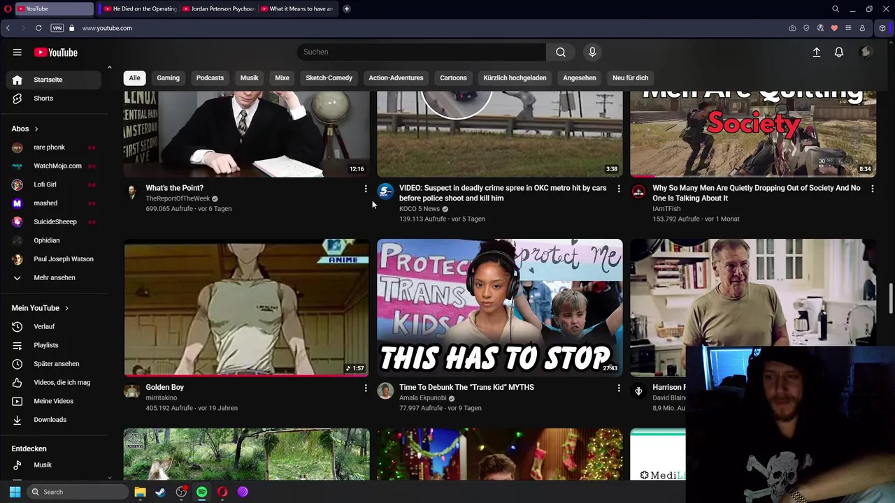Image resolution: width=895 pixels, height=503 pixels.
Task: Open Spotify from the taskbar
Action: (x=201, y=492)
